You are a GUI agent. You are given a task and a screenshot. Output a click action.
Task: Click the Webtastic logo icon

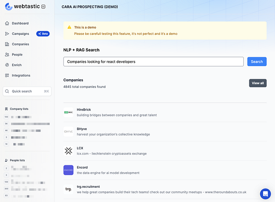coord(8,8)
